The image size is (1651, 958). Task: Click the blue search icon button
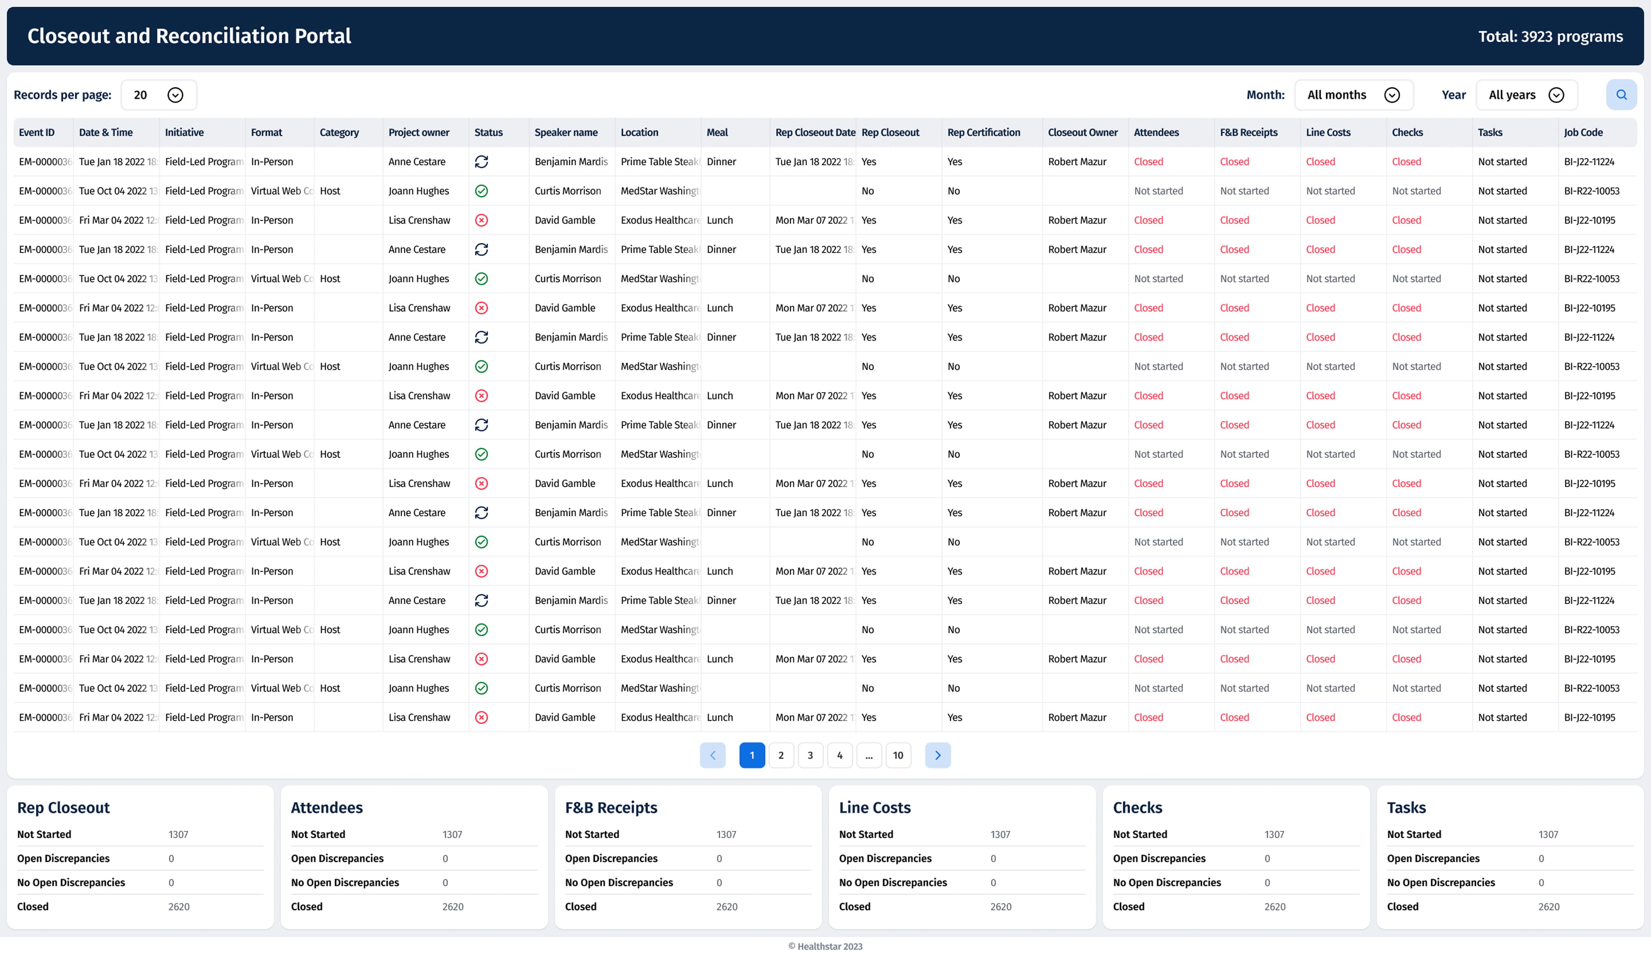(x=1621, y=95)
